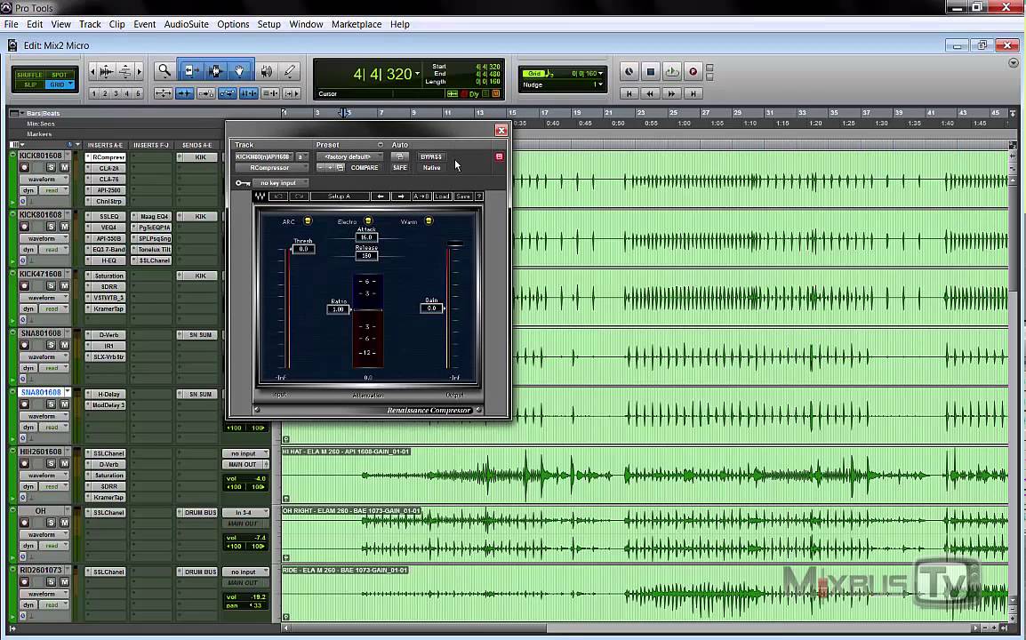Open the no key input dropdown

280,183
